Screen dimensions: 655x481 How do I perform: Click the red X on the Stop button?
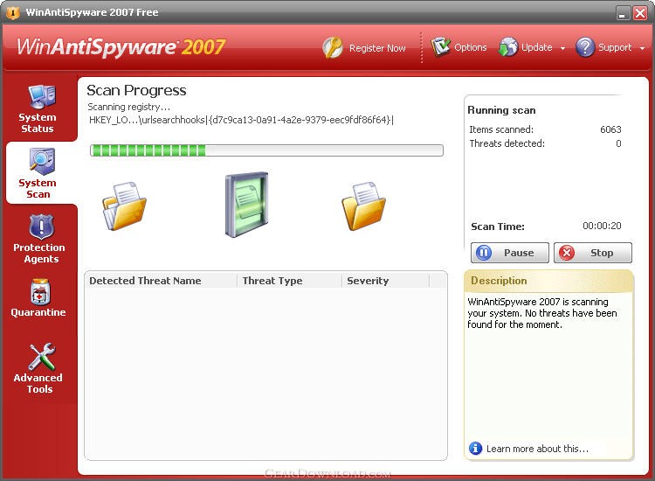point(567,253)
